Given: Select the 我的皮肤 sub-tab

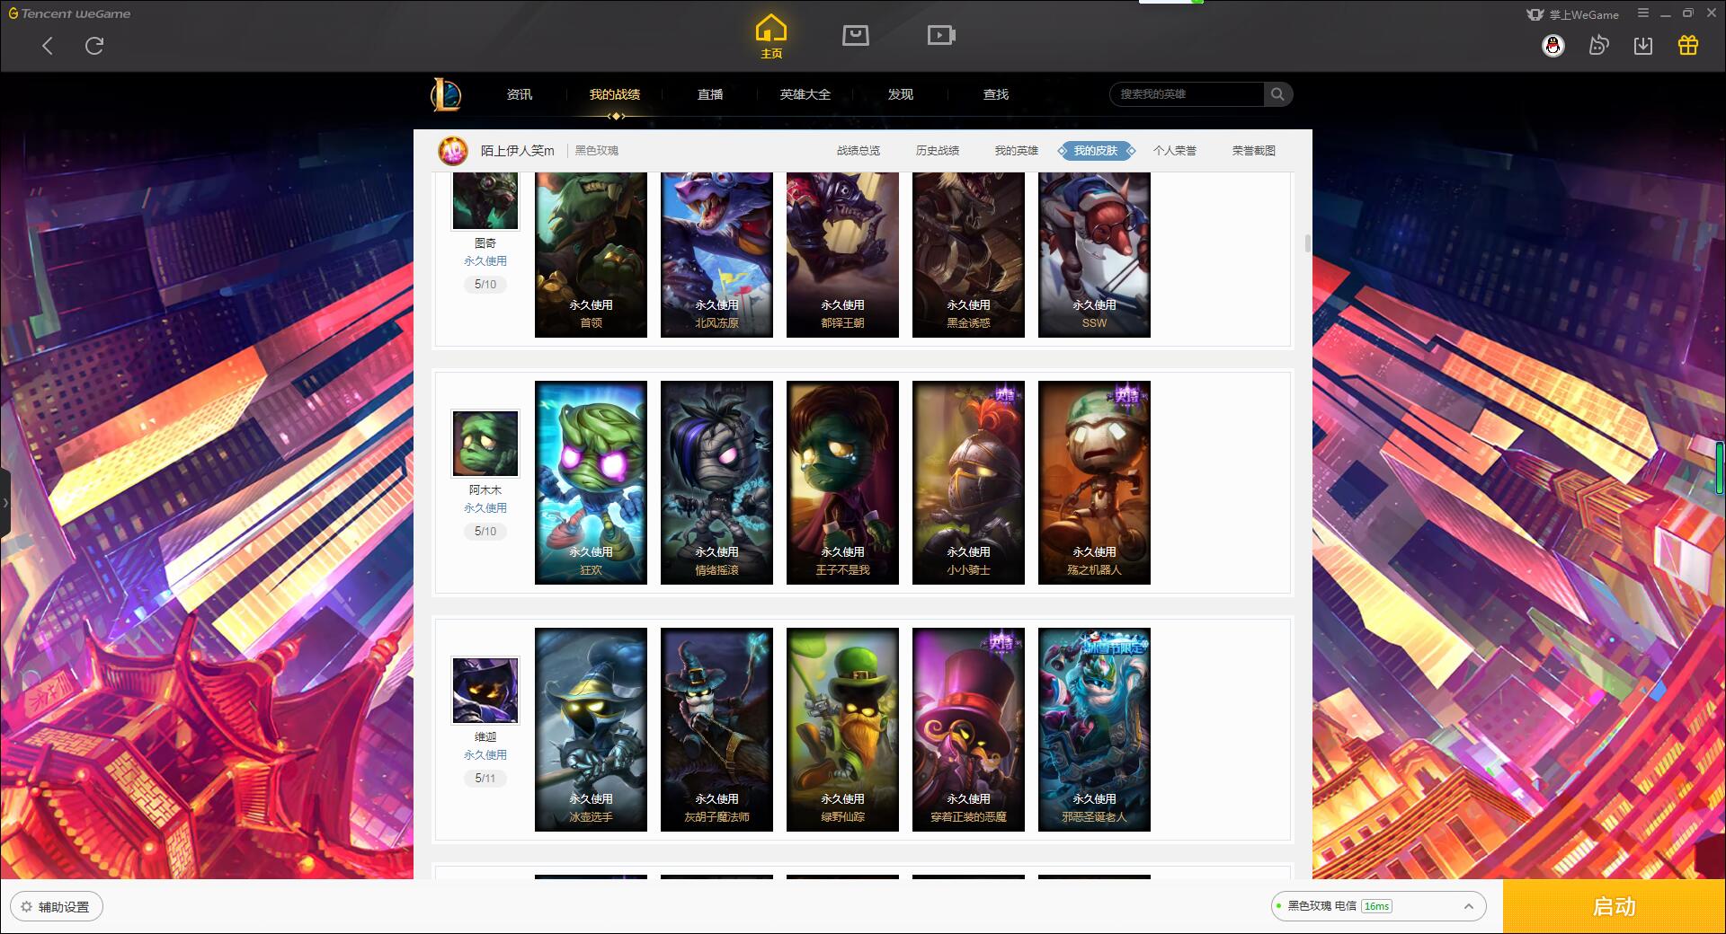Looking at the screenshot, I should pyautogui.click(x=1096, y=151).
